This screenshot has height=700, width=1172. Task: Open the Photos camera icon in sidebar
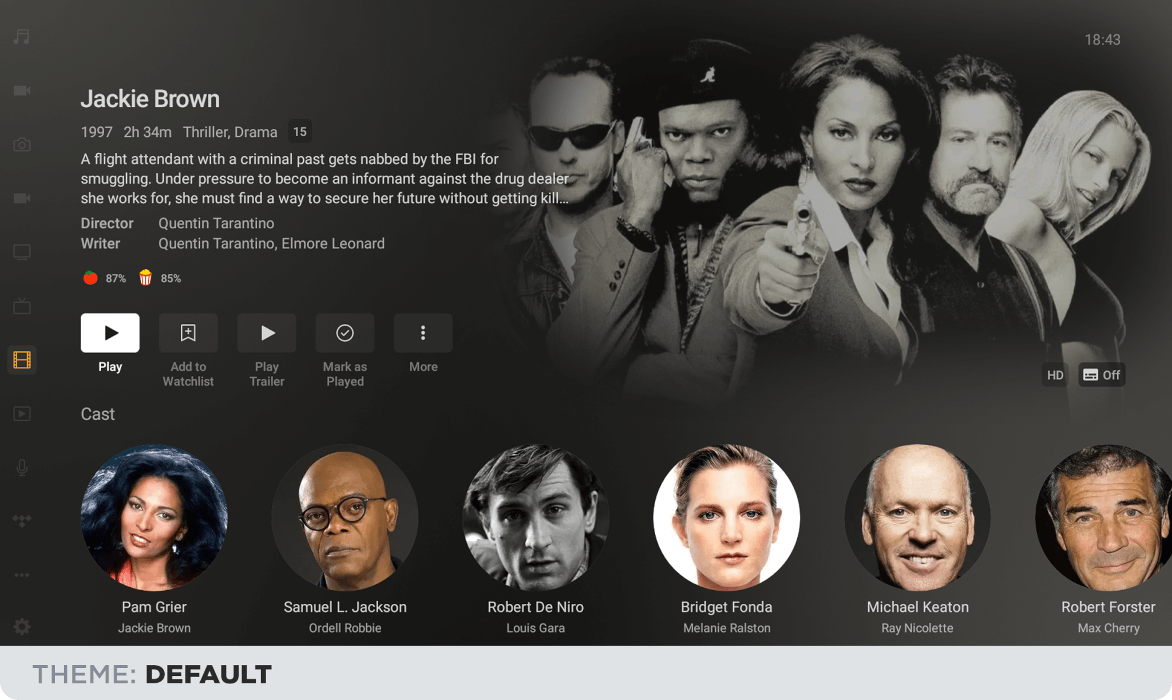pyautogui.click(x=22, y=145)
